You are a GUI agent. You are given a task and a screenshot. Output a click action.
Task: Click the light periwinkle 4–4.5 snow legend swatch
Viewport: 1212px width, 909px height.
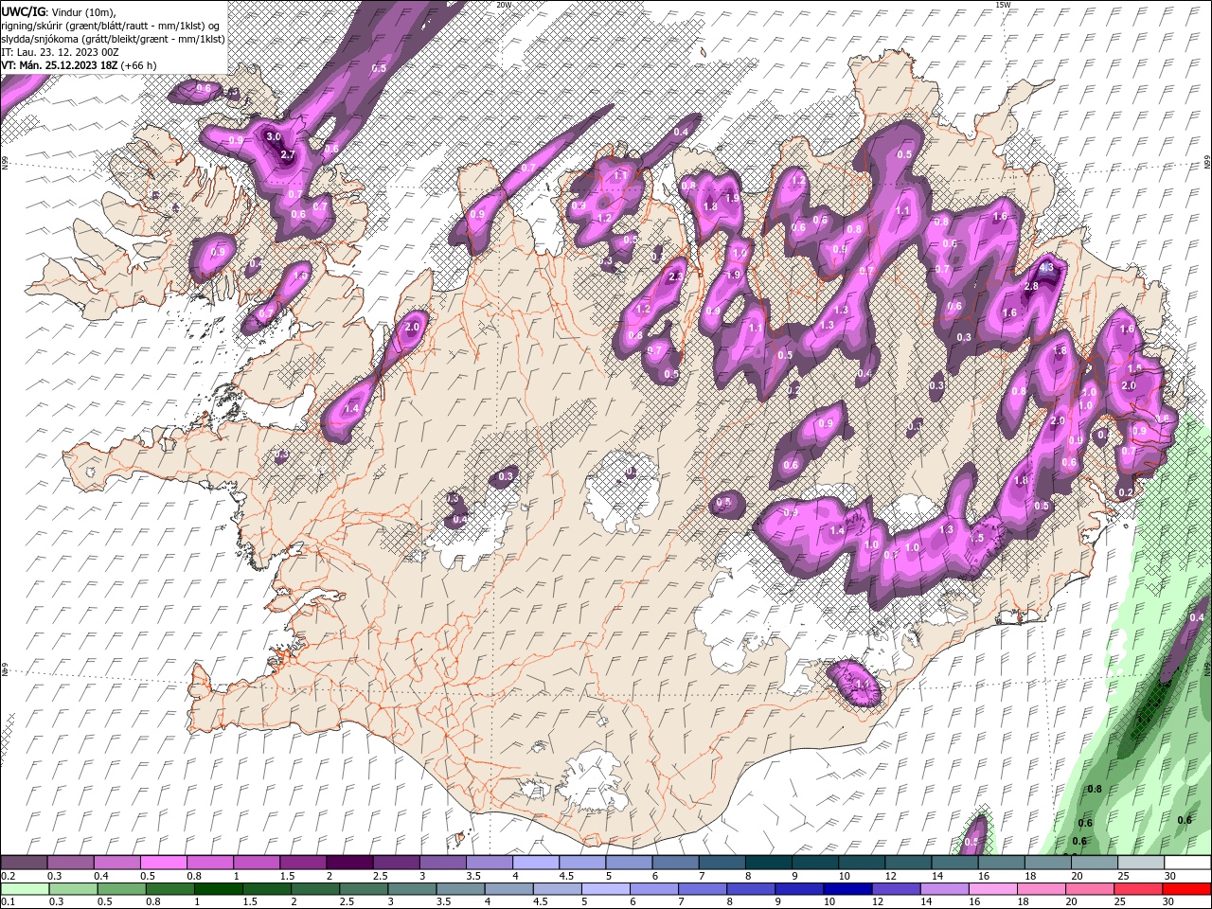(x=535, y=863)
